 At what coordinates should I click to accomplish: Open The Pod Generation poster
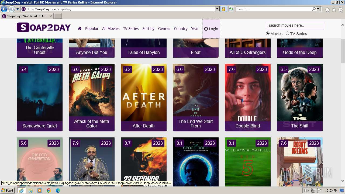40,162
